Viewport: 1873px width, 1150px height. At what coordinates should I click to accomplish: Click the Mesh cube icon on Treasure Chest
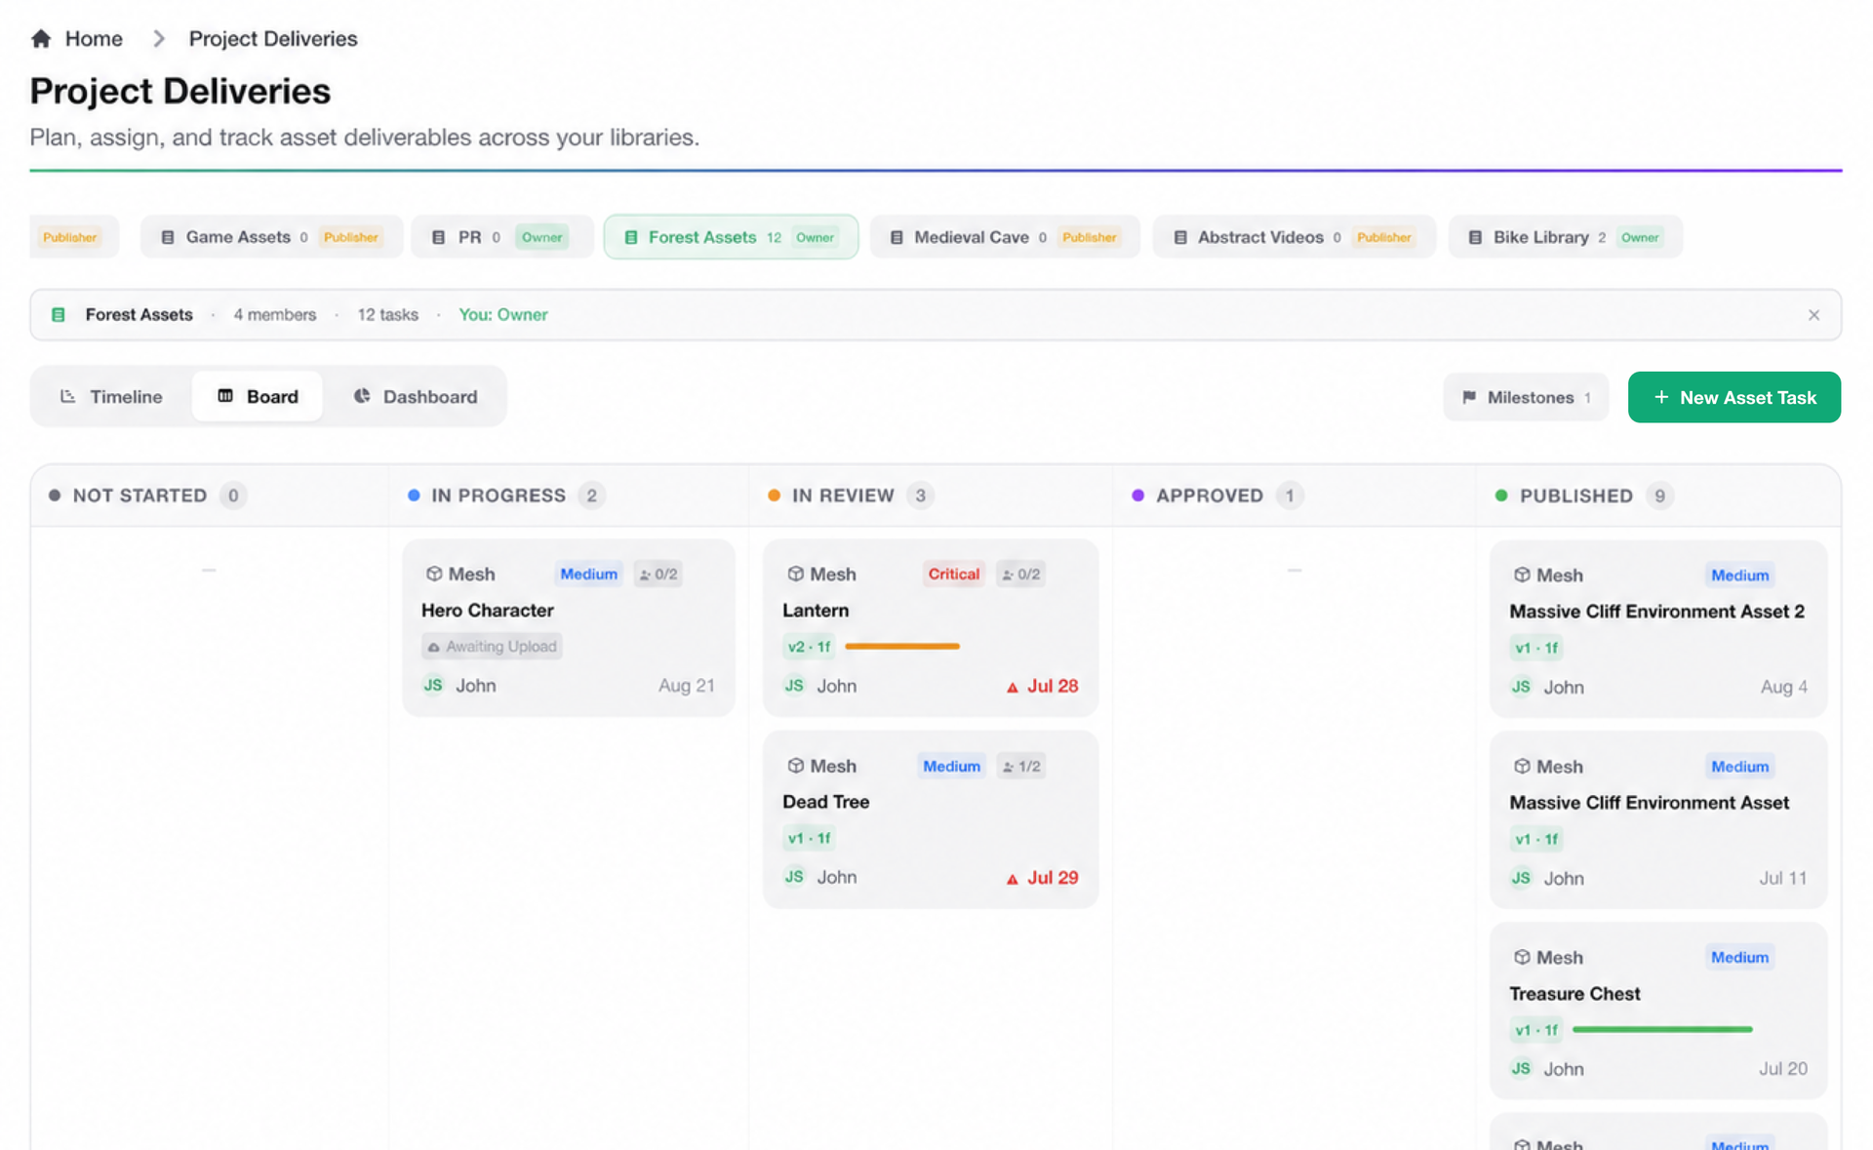coord(1522,957)
